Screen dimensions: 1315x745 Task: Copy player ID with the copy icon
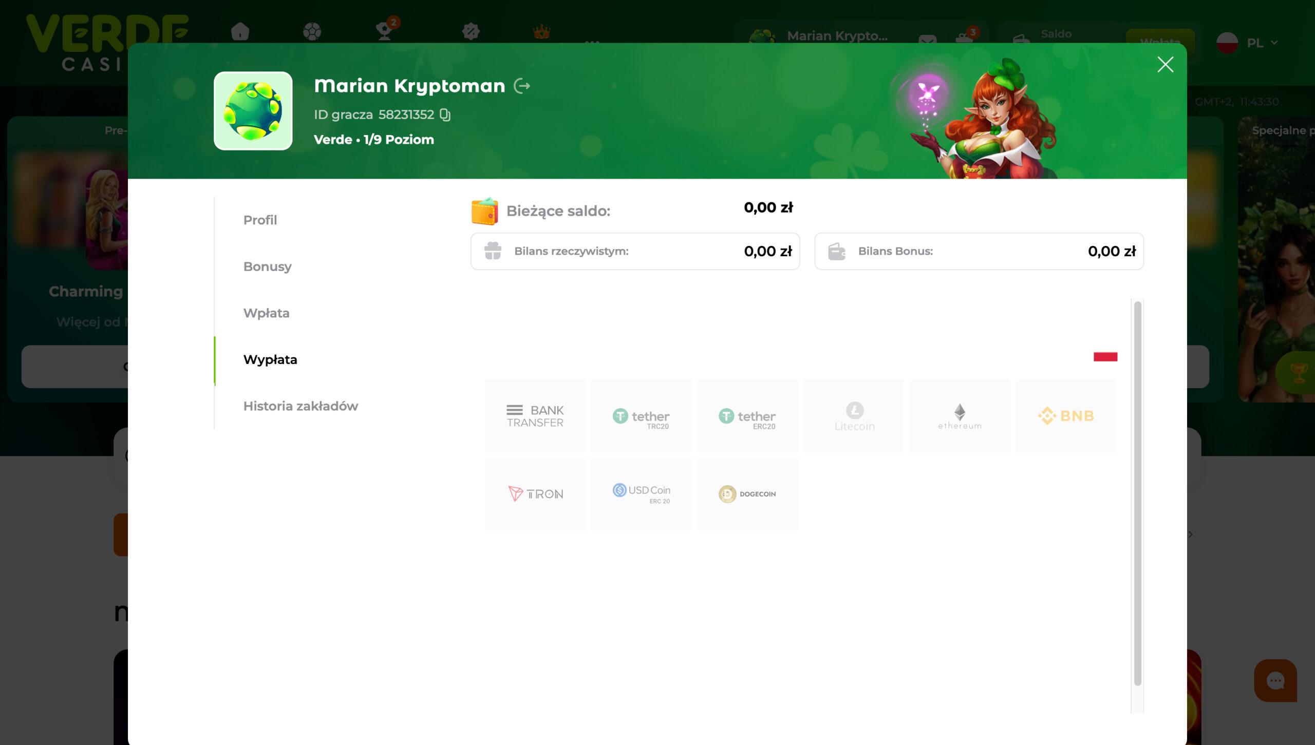[x=445, y=114]
